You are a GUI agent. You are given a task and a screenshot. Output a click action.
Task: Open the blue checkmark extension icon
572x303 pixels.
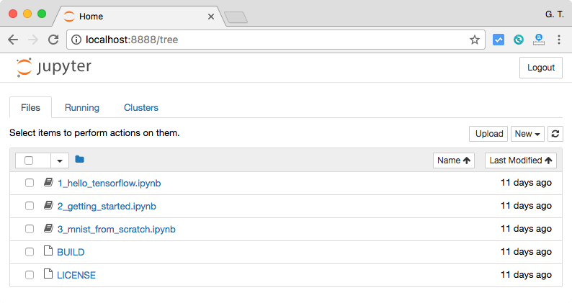(499, 40)
